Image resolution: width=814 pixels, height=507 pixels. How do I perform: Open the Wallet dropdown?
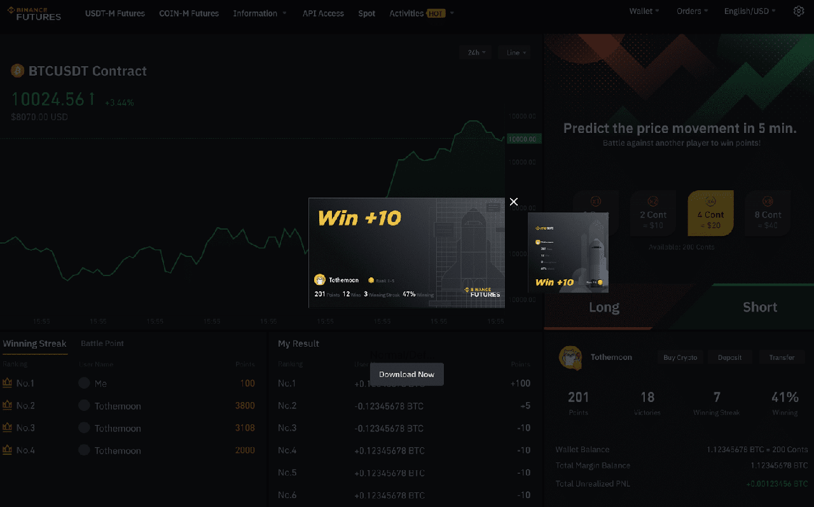point(644,11)
